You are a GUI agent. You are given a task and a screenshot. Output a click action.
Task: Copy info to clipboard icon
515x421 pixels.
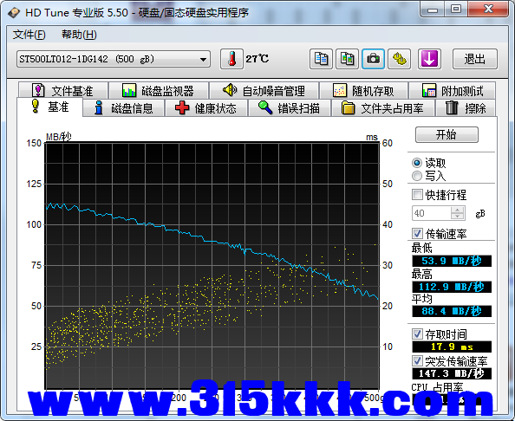(321, 59)
